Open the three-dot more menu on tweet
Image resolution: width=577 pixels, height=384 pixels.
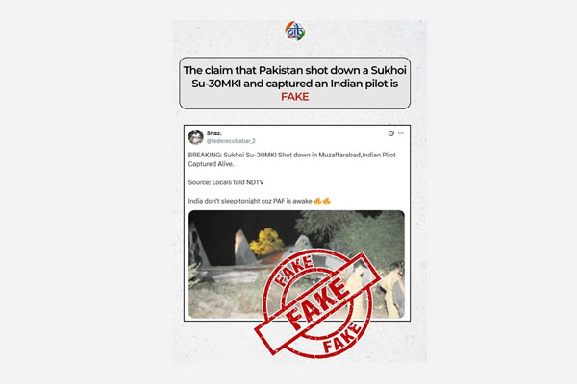click(401, 133)
